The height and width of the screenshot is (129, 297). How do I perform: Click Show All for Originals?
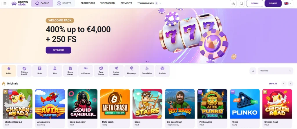[273, 84]
